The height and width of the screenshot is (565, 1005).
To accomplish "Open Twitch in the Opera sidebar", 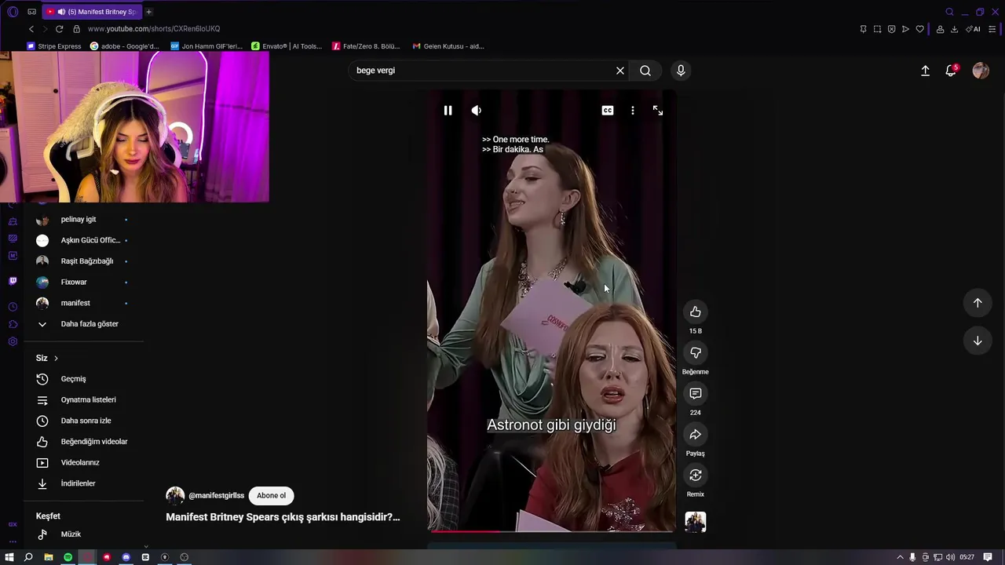I will point(13,281).
